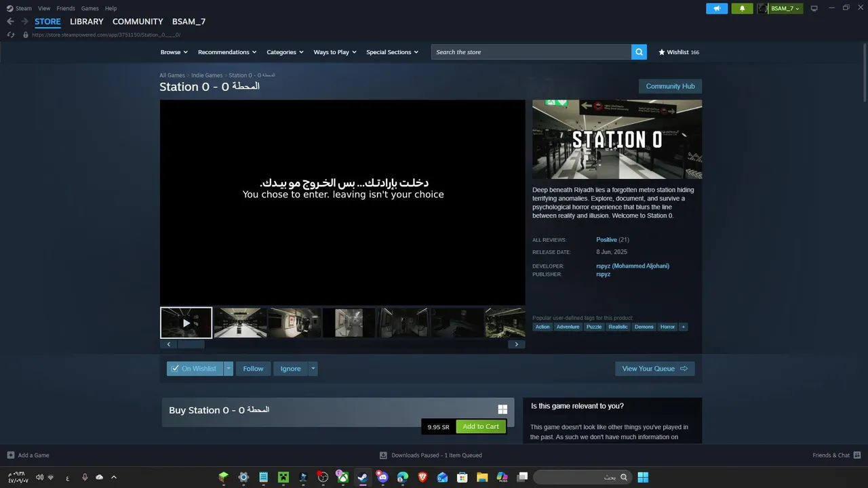868x488 pixels.
Task: Expand the wishlist options dropdown arrow
Action: click(229, 369)
